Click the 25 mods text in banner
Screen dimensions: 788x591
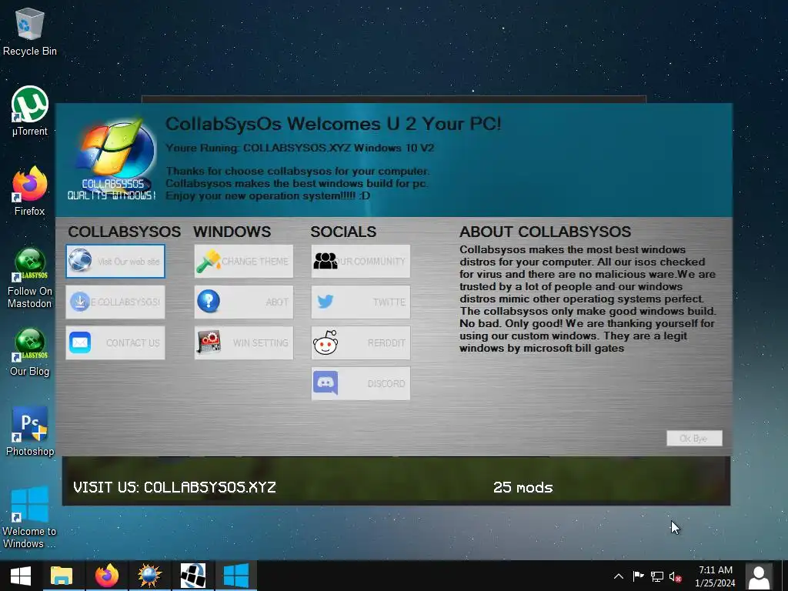523,487
